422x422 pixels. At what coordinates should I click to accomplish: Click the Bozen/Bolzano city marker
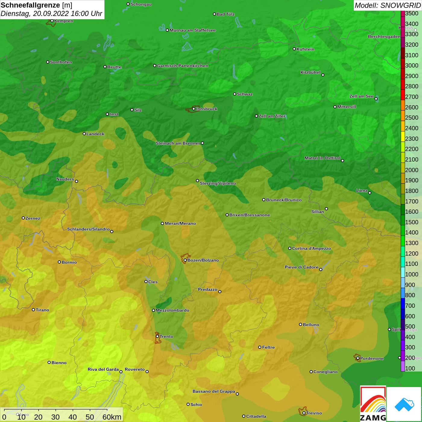tap(185, 260)
